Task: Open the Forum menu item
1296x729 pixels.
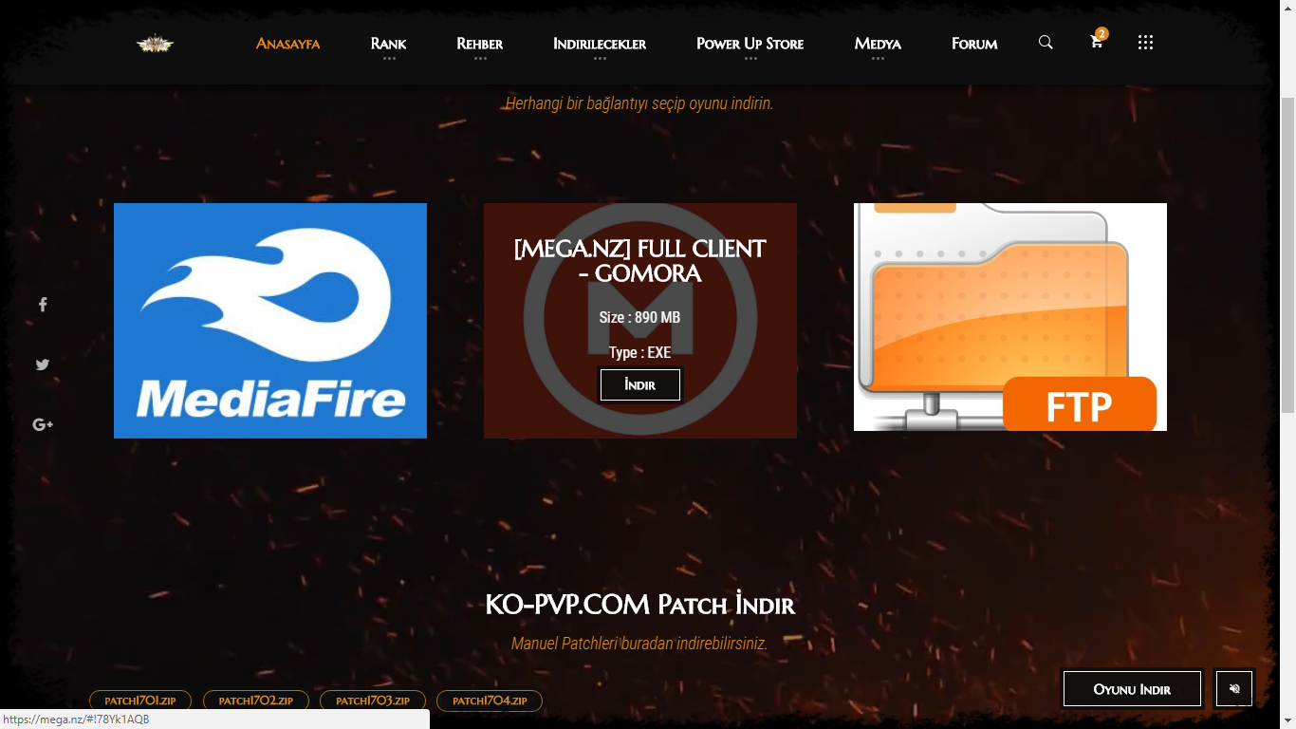Action: 974,44
